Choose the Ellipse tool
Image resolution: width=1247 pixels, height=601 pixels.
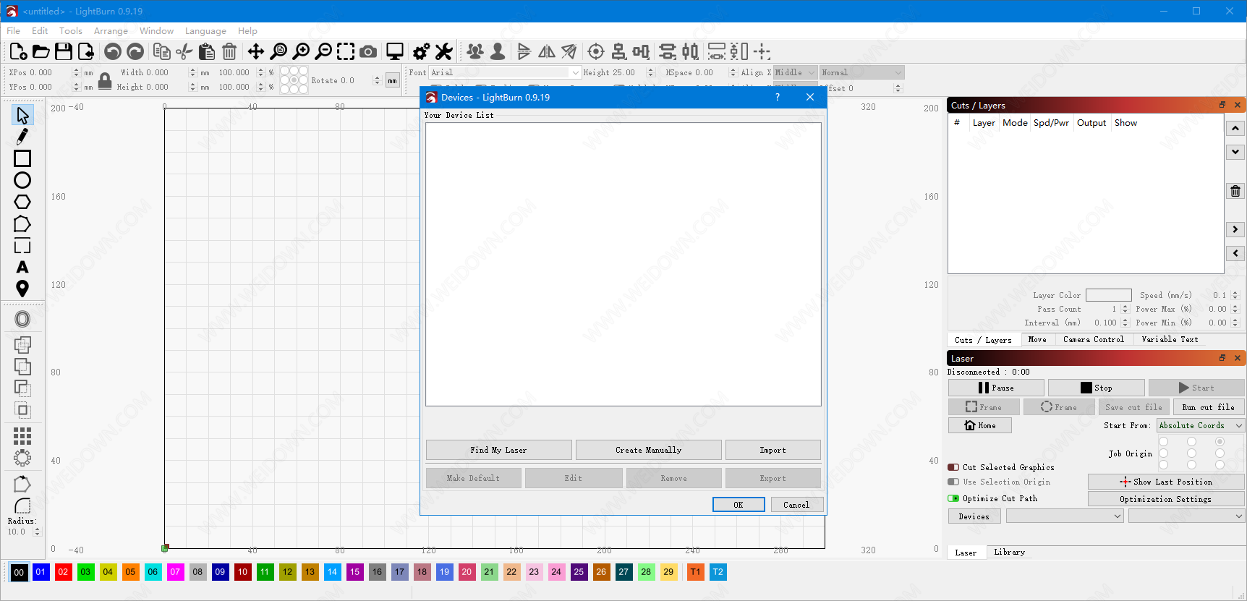(22, 180)
